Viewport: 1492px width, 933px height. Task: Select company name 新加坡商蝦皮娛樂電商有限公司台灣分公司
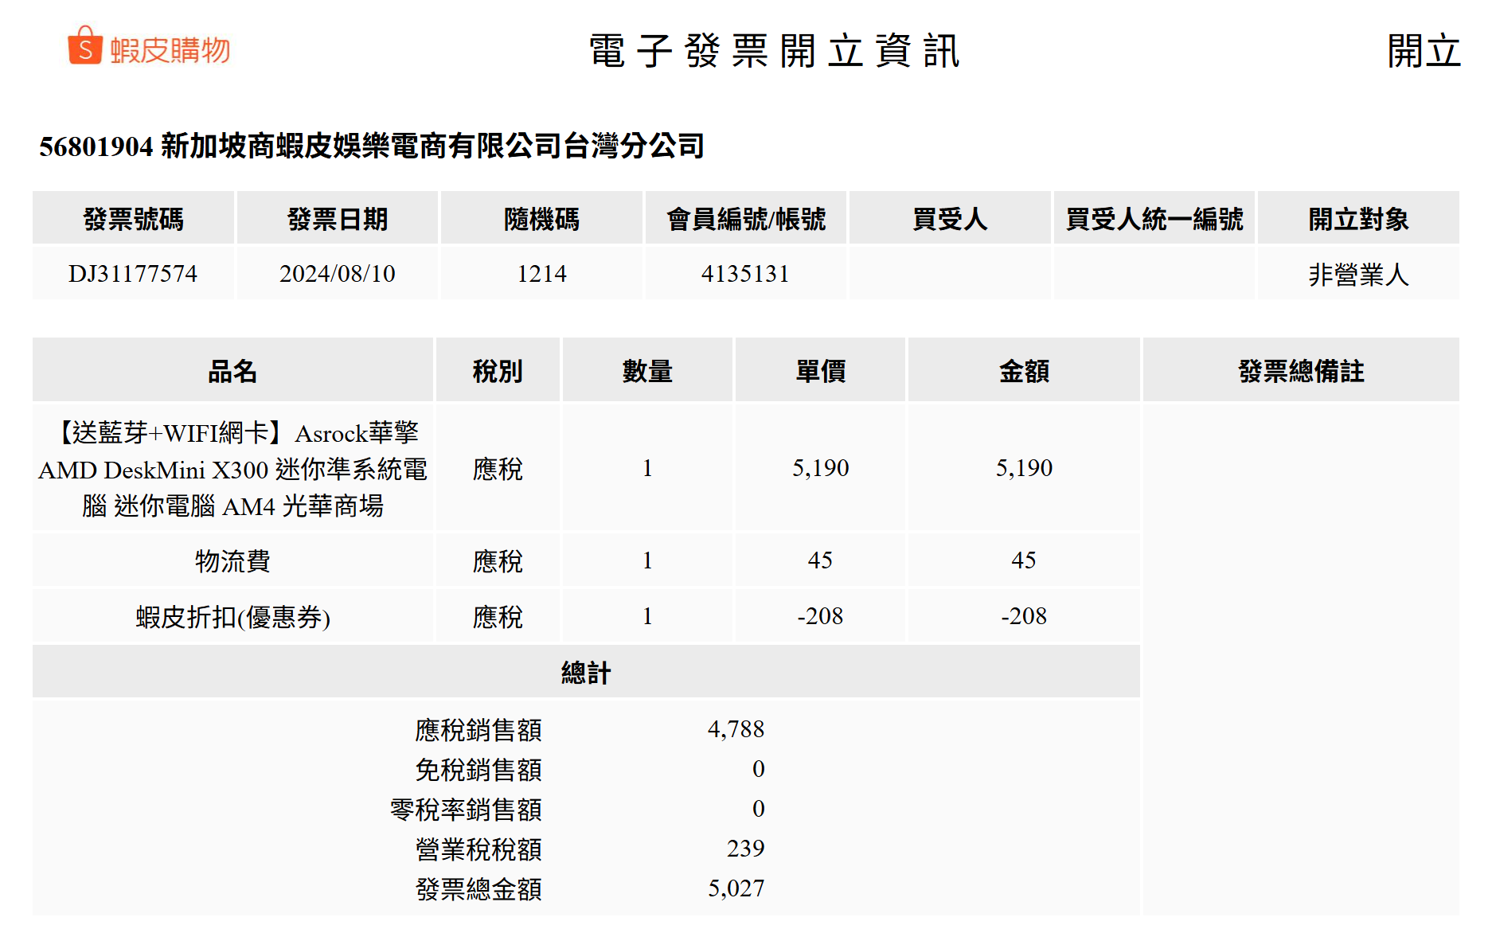pos(432,146)
